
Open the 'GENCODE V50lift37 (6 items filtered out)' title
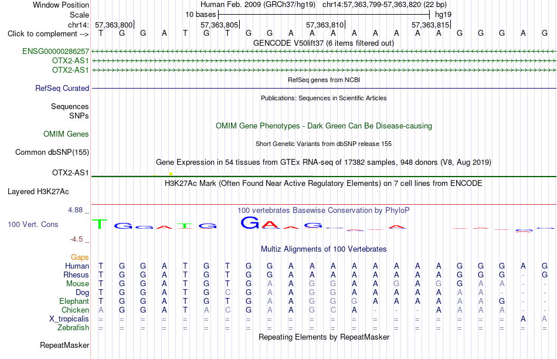coord(324,43)
